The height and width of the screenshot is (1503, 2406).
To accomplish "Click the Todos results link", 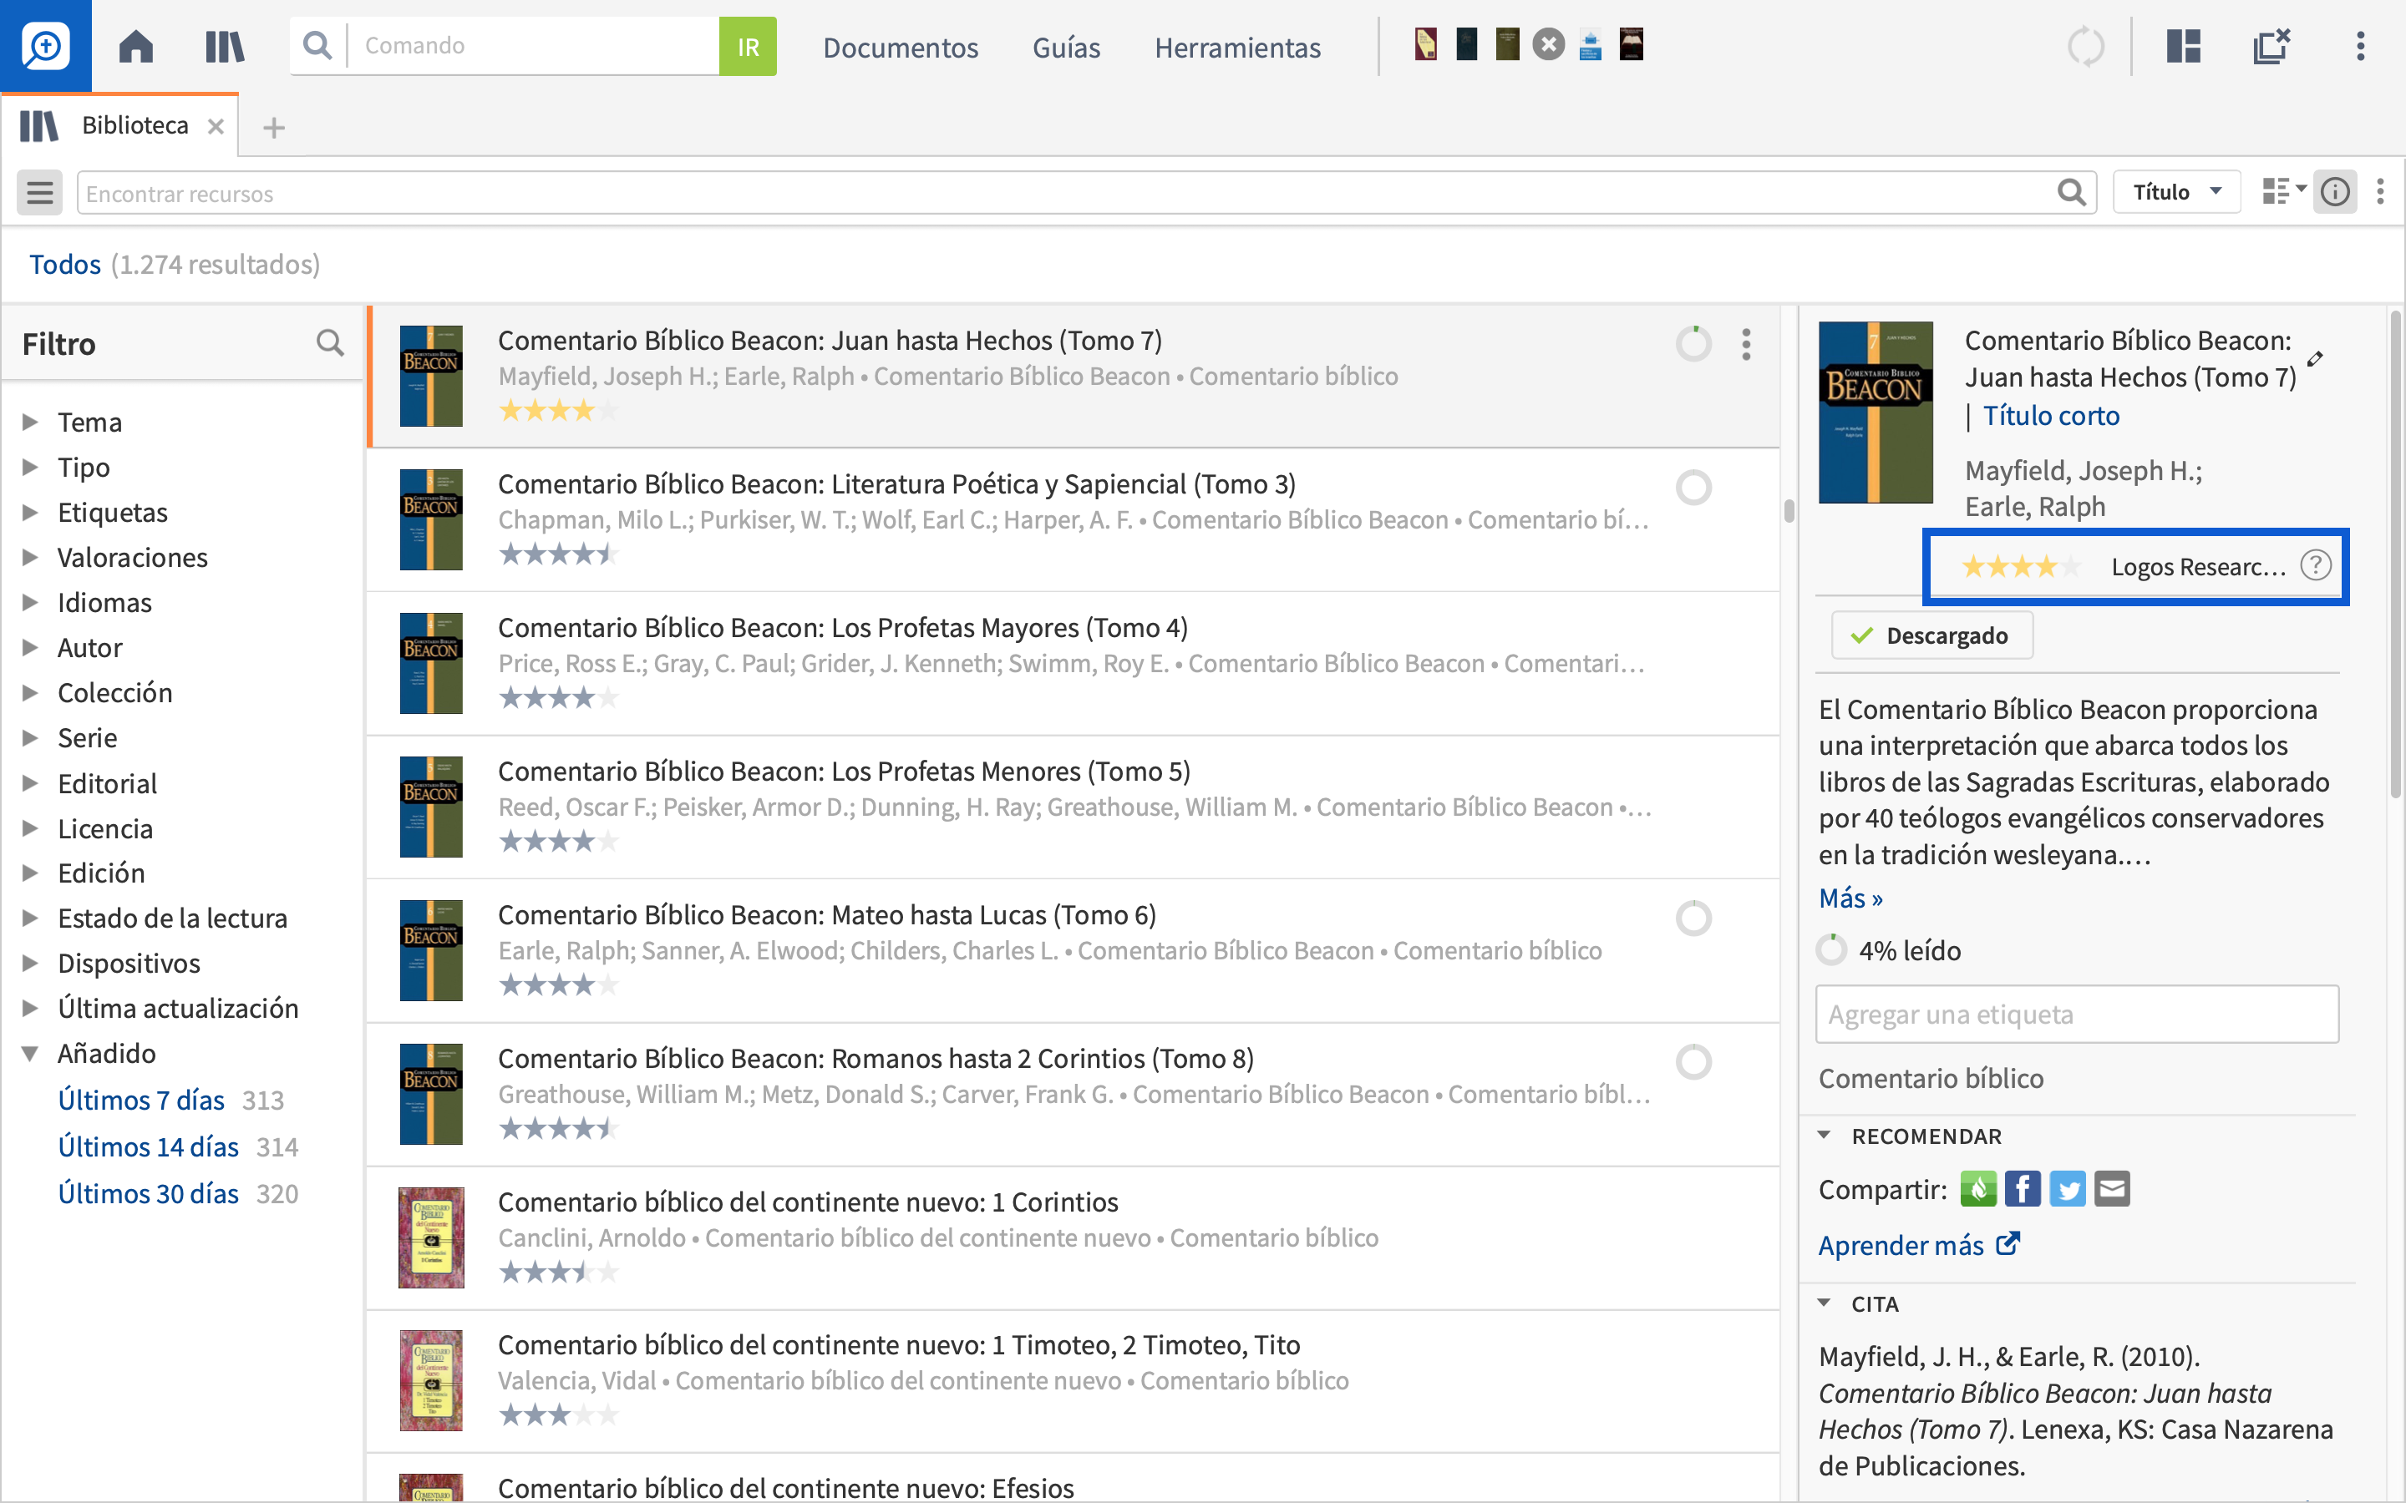I will coord(64,263).
